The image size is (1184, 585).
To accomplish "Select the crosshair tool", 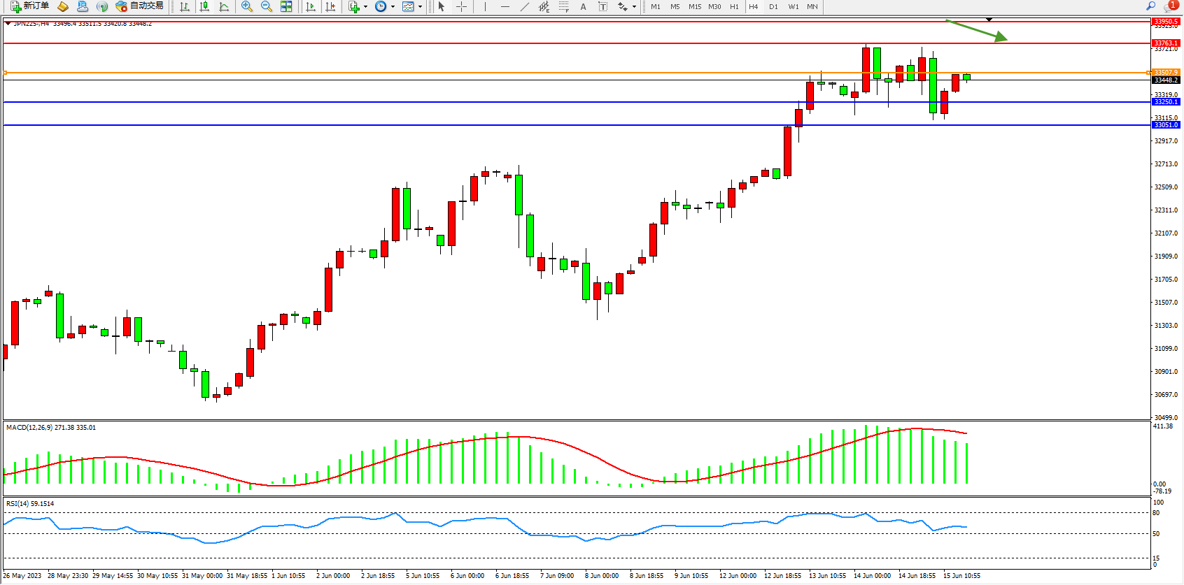I will click(x=462, y=6).
